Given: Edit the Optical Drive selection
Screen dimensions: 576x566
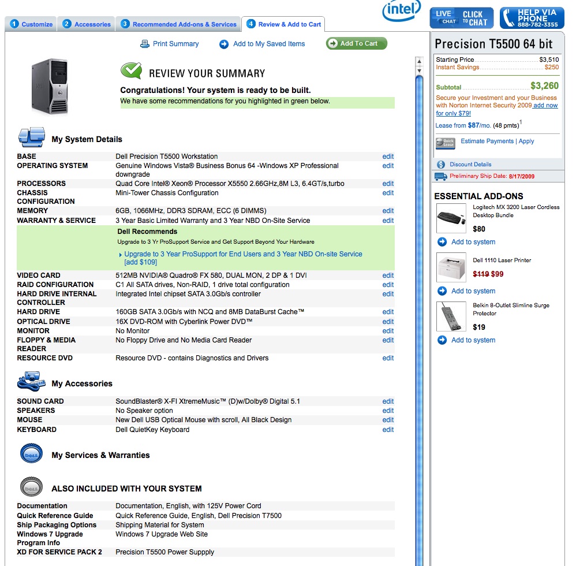Looking at the screenshot, I should point(388,322).
